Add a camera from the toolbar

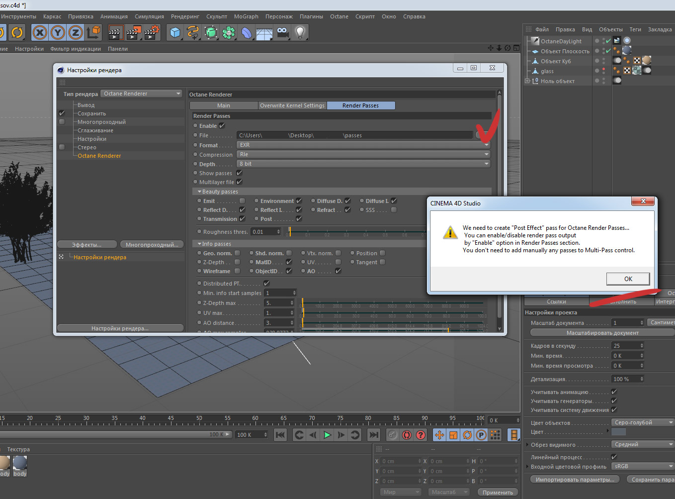282,33
